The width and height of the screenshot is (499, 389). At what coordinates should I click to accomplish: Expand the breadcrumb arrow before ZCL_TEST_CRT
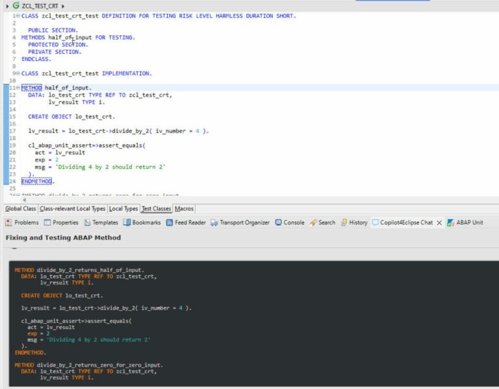pyautogui.click(x=7, y=6)
